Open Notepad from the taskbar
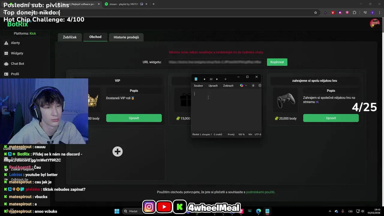 [267, 211]
